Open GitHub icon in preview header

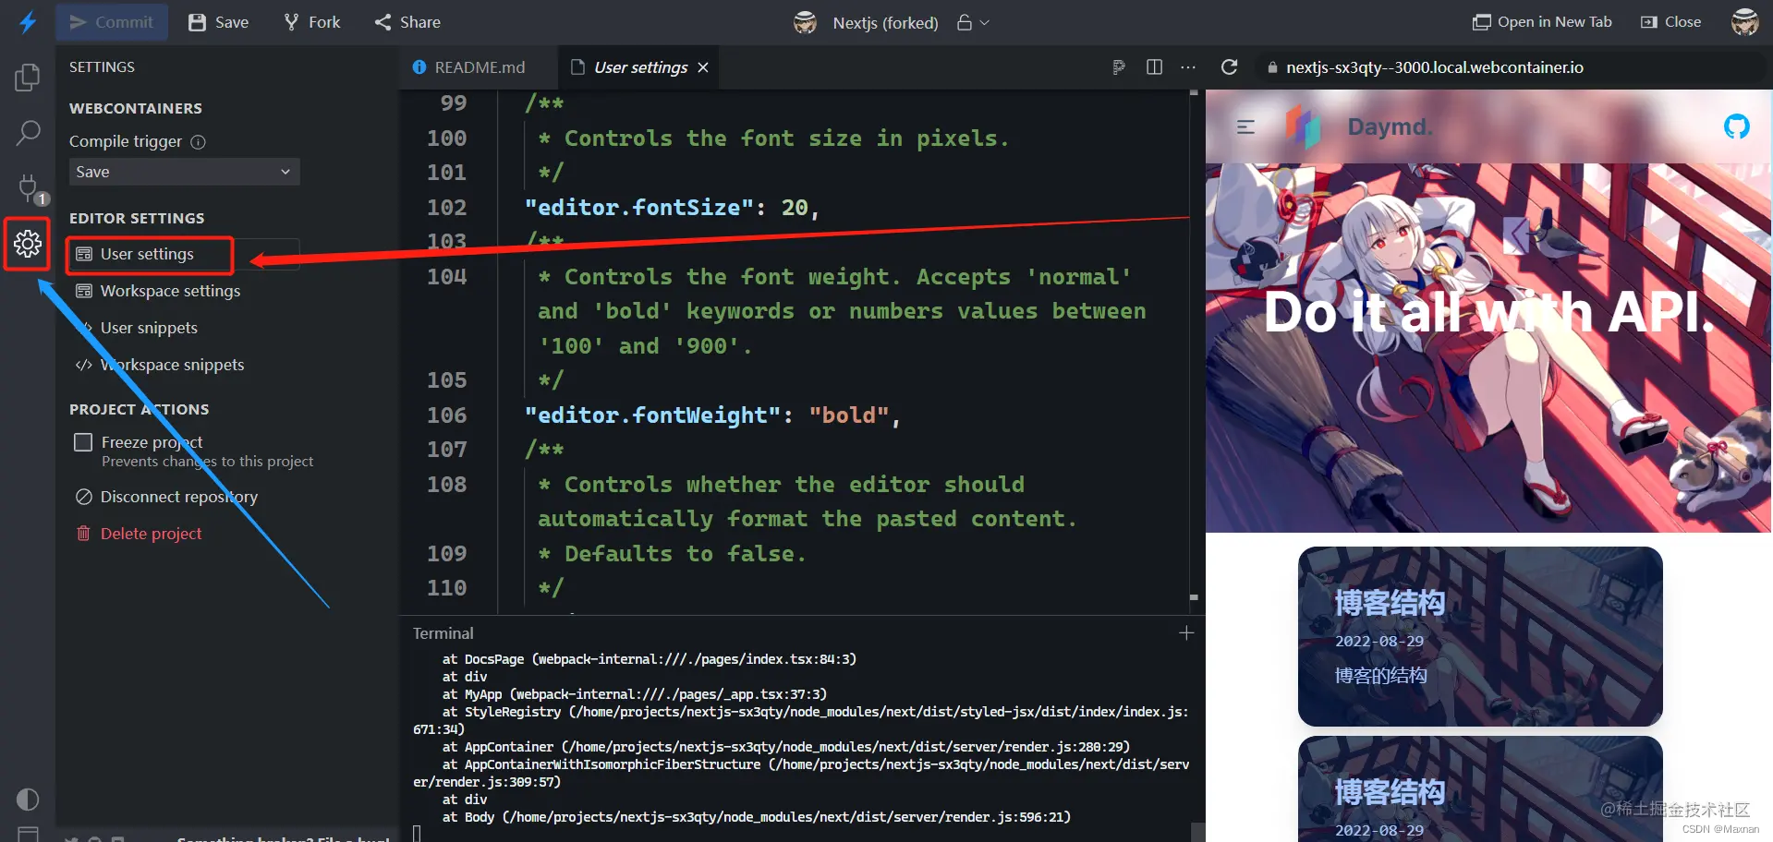point(1737,126)
